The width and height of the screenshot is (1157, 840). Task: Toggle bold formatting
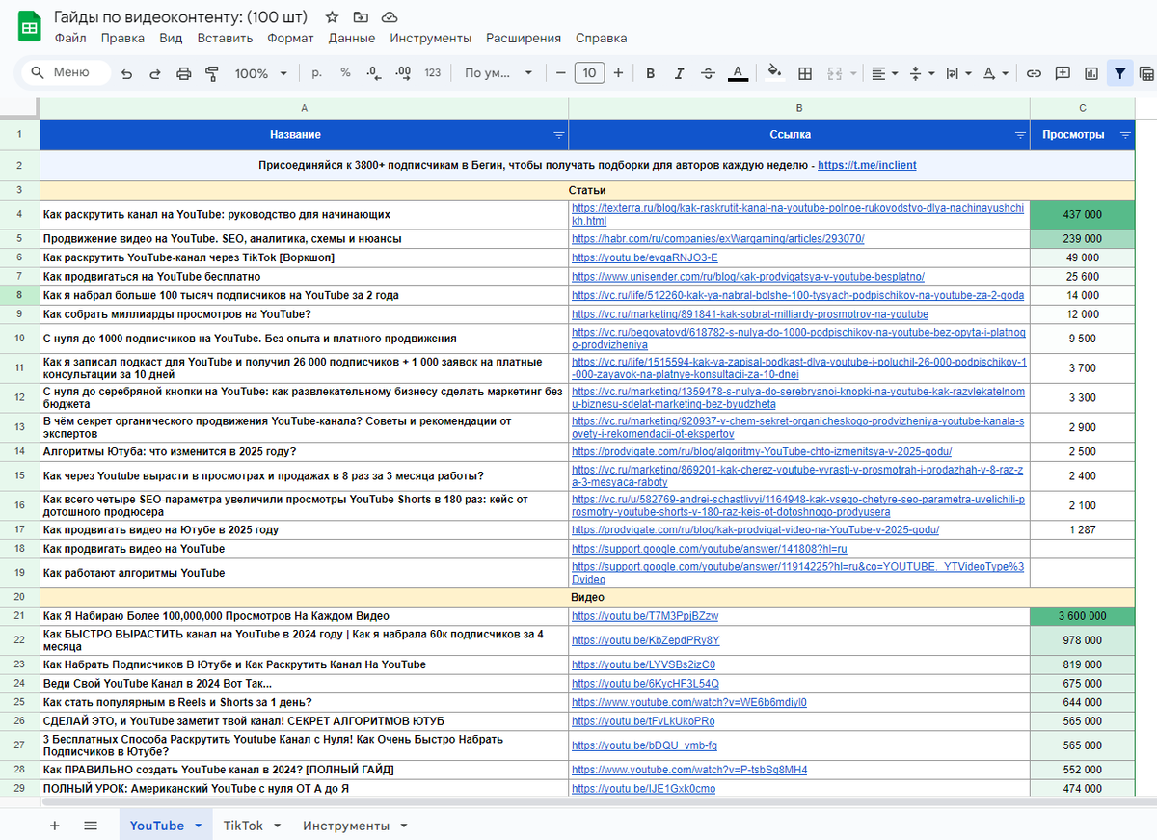tap(650, 73)
